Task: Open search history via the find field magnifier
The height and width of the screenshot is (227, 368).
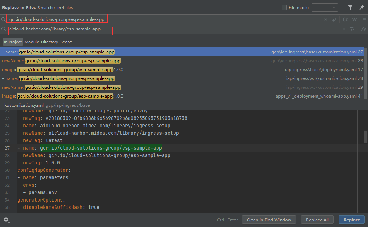Action: [x=4, y=19]
